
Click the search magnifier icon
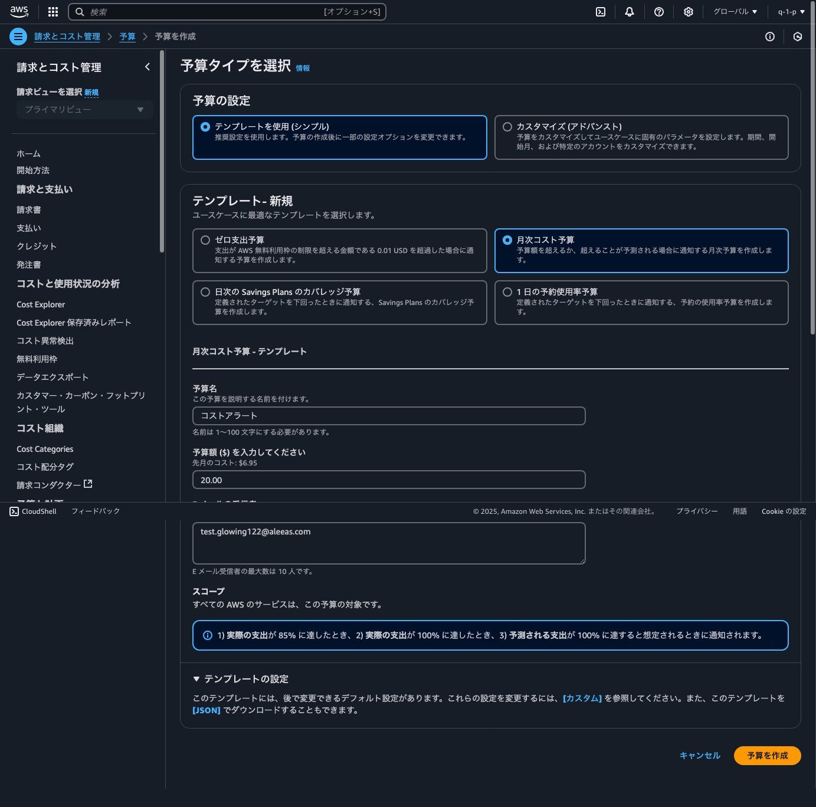[80, 12]
